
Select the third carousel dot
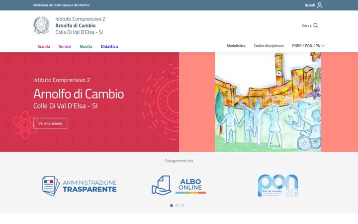182,206
